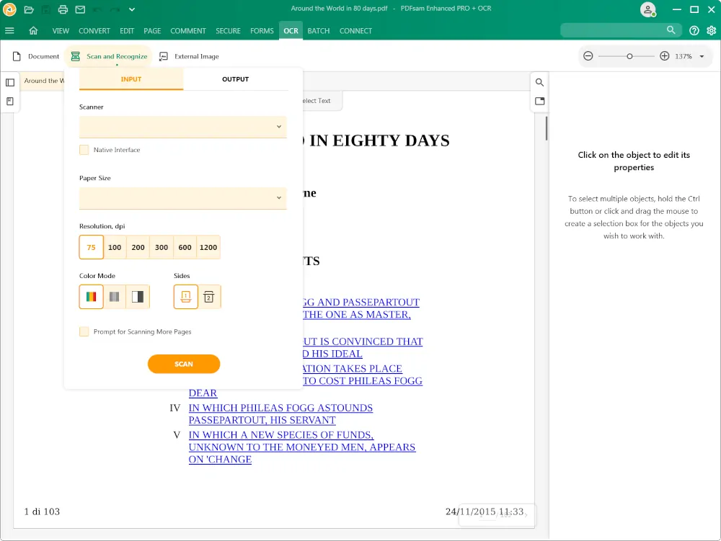Pick black and white color mode
The image size is (721, 541).
click(138, 297)
